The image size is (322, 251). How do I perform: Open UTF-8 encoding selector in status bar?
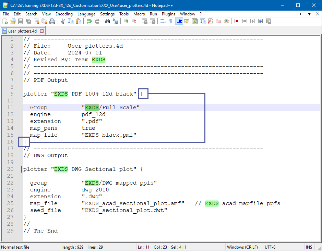[x=270, y=247]
